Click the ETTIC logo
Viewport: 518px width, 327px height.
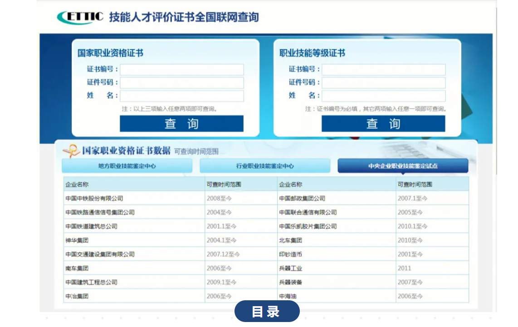[80, 17]
